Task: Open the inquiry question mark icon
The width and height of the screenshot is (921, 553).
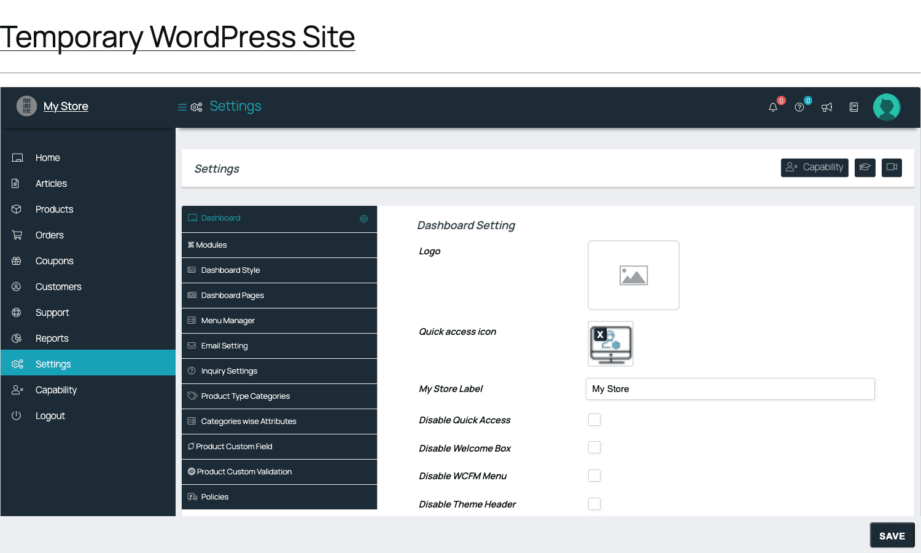Action: click(799, 108)
